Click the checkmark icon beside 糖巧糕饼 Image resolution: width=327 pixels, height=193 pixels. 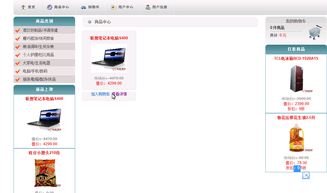coord(18,39)
